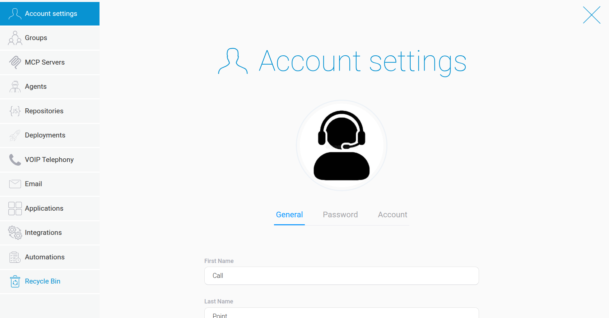Viewport: 609px width, 318px height.
Task: Click the First Name input field
Action: click(x=341, y=276)
